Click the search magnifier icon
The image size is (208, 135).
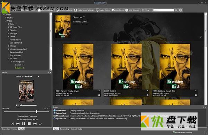tap(176, 10)
